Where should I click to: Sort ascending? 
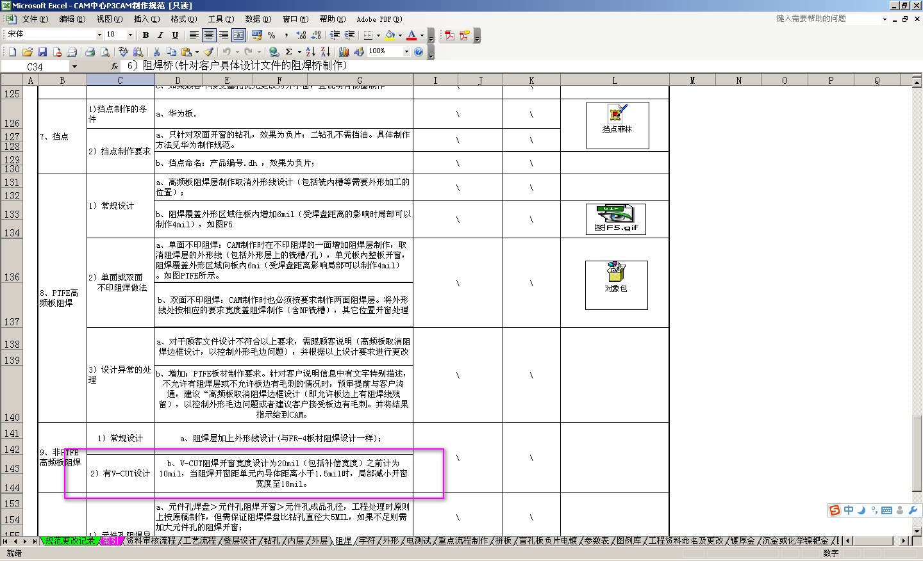click(x=310, y=52)
